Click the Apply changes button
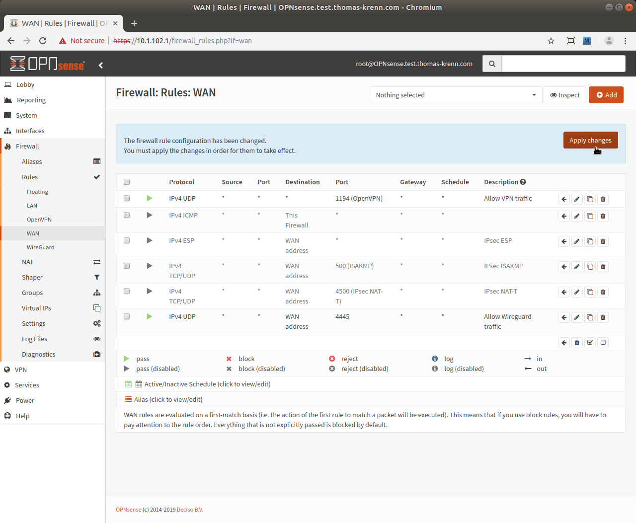 pyautogui.click(x=590, y=140)
